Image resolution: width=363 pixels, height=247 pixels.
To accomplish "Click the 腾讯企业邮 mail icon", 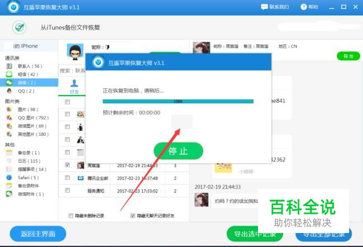I will tap(80, 178).
